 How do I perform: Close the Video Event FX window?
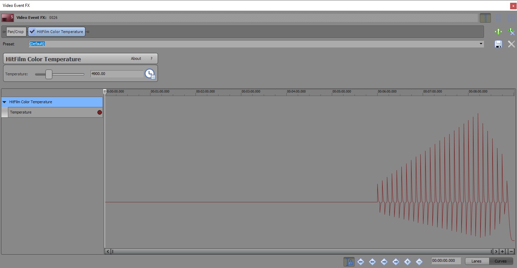(x=513, y=6)
